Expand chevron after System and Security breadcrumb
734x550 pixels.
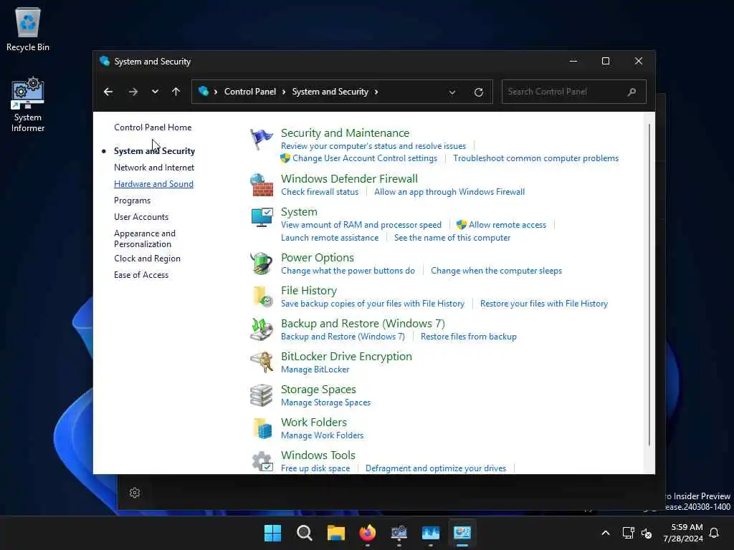376,92
